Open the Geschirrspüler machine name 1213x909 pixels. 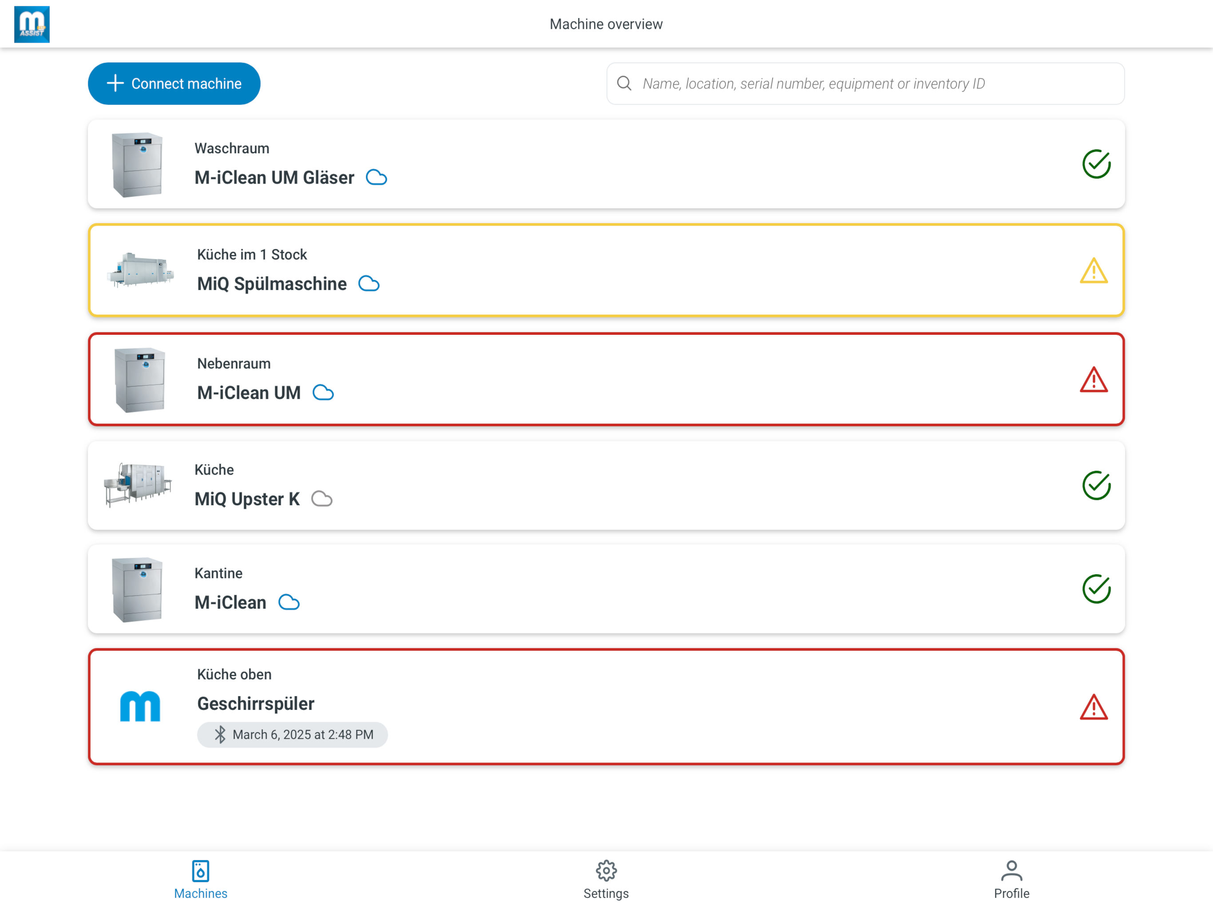point(256,704)
